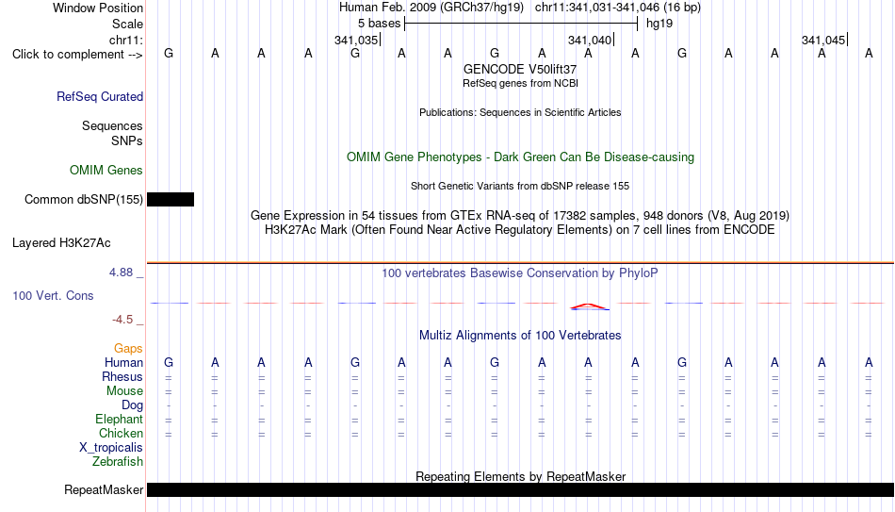This screenshot has width=895, height=512.
Task: Click the Zebrafish alignment row label
Action: pyautogui.click(x=118, y=462)
